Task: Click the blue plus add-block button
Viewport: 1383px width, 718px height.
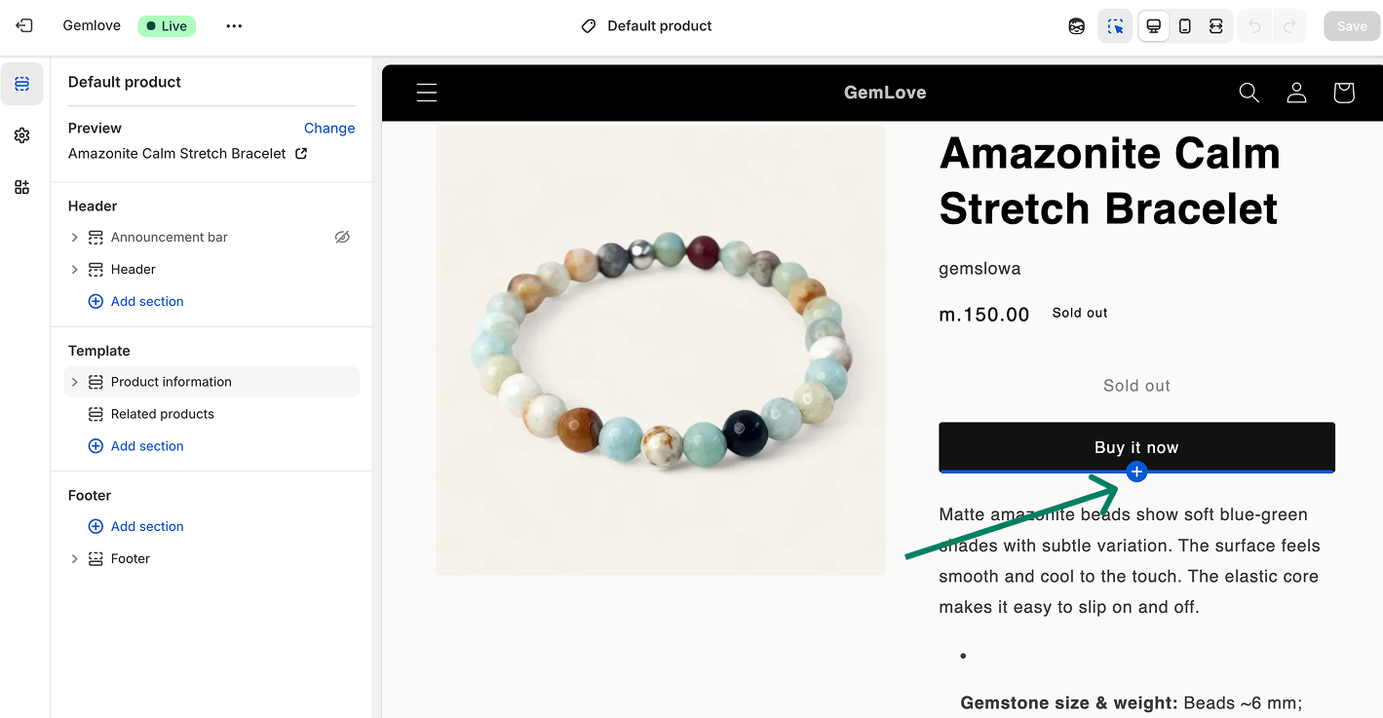Action: point(1136,472)
